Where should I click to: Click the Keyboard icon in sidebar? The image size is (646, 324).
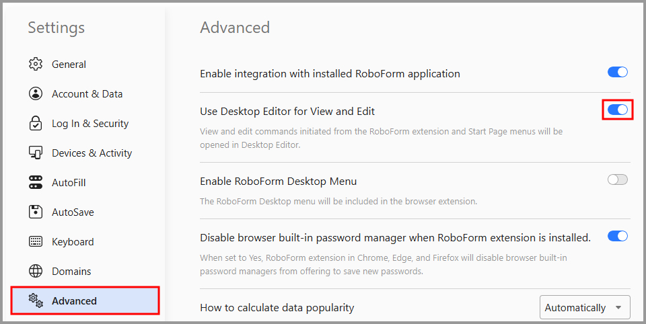(36, 242)
